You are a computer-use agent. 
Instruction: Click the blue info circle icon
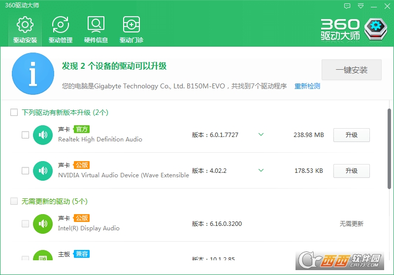[33, 74]
